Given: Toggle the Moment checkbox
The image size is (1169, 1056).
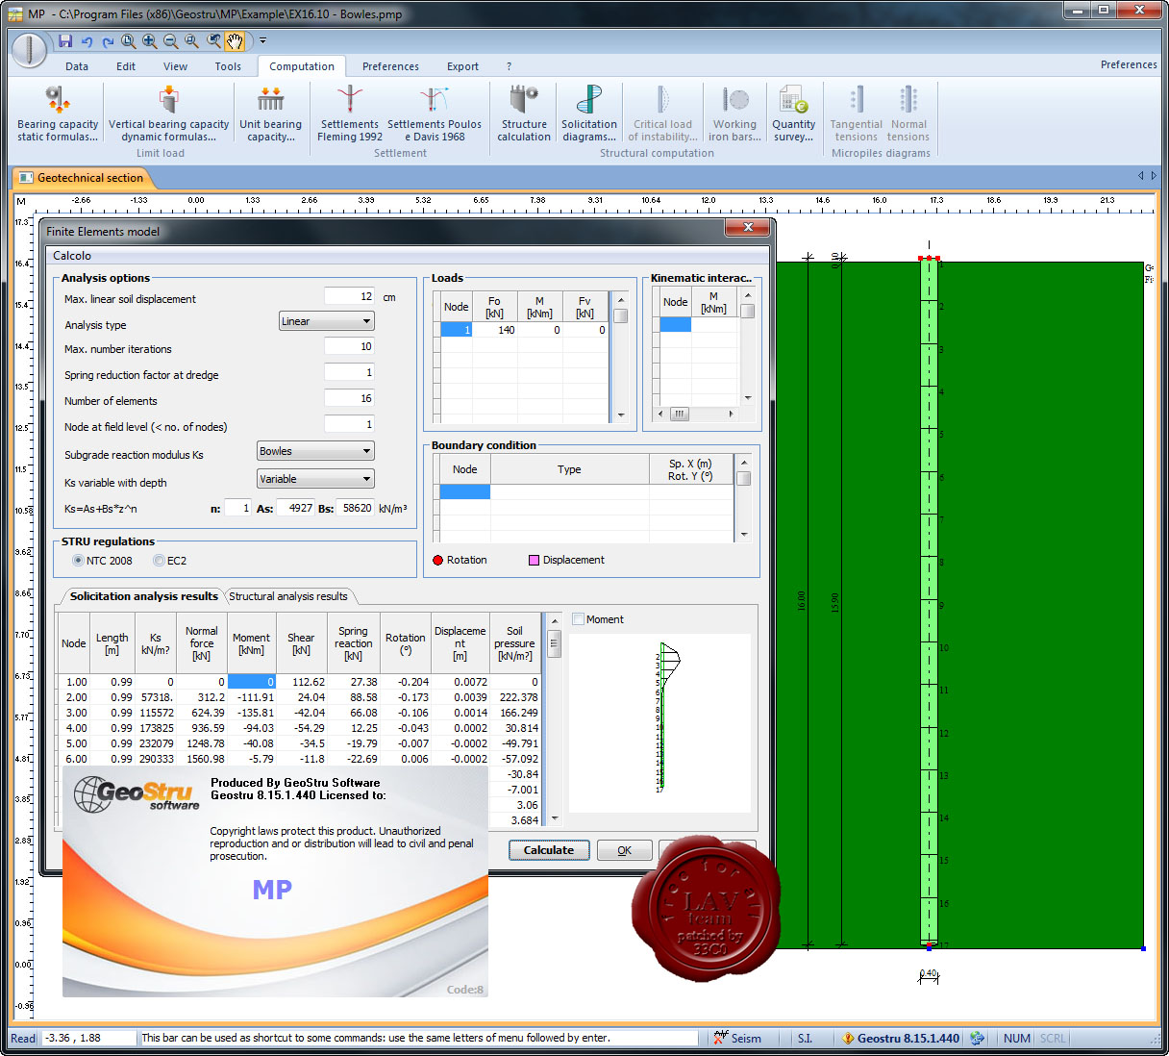Looking at the screenshot, I should (579, 619).
